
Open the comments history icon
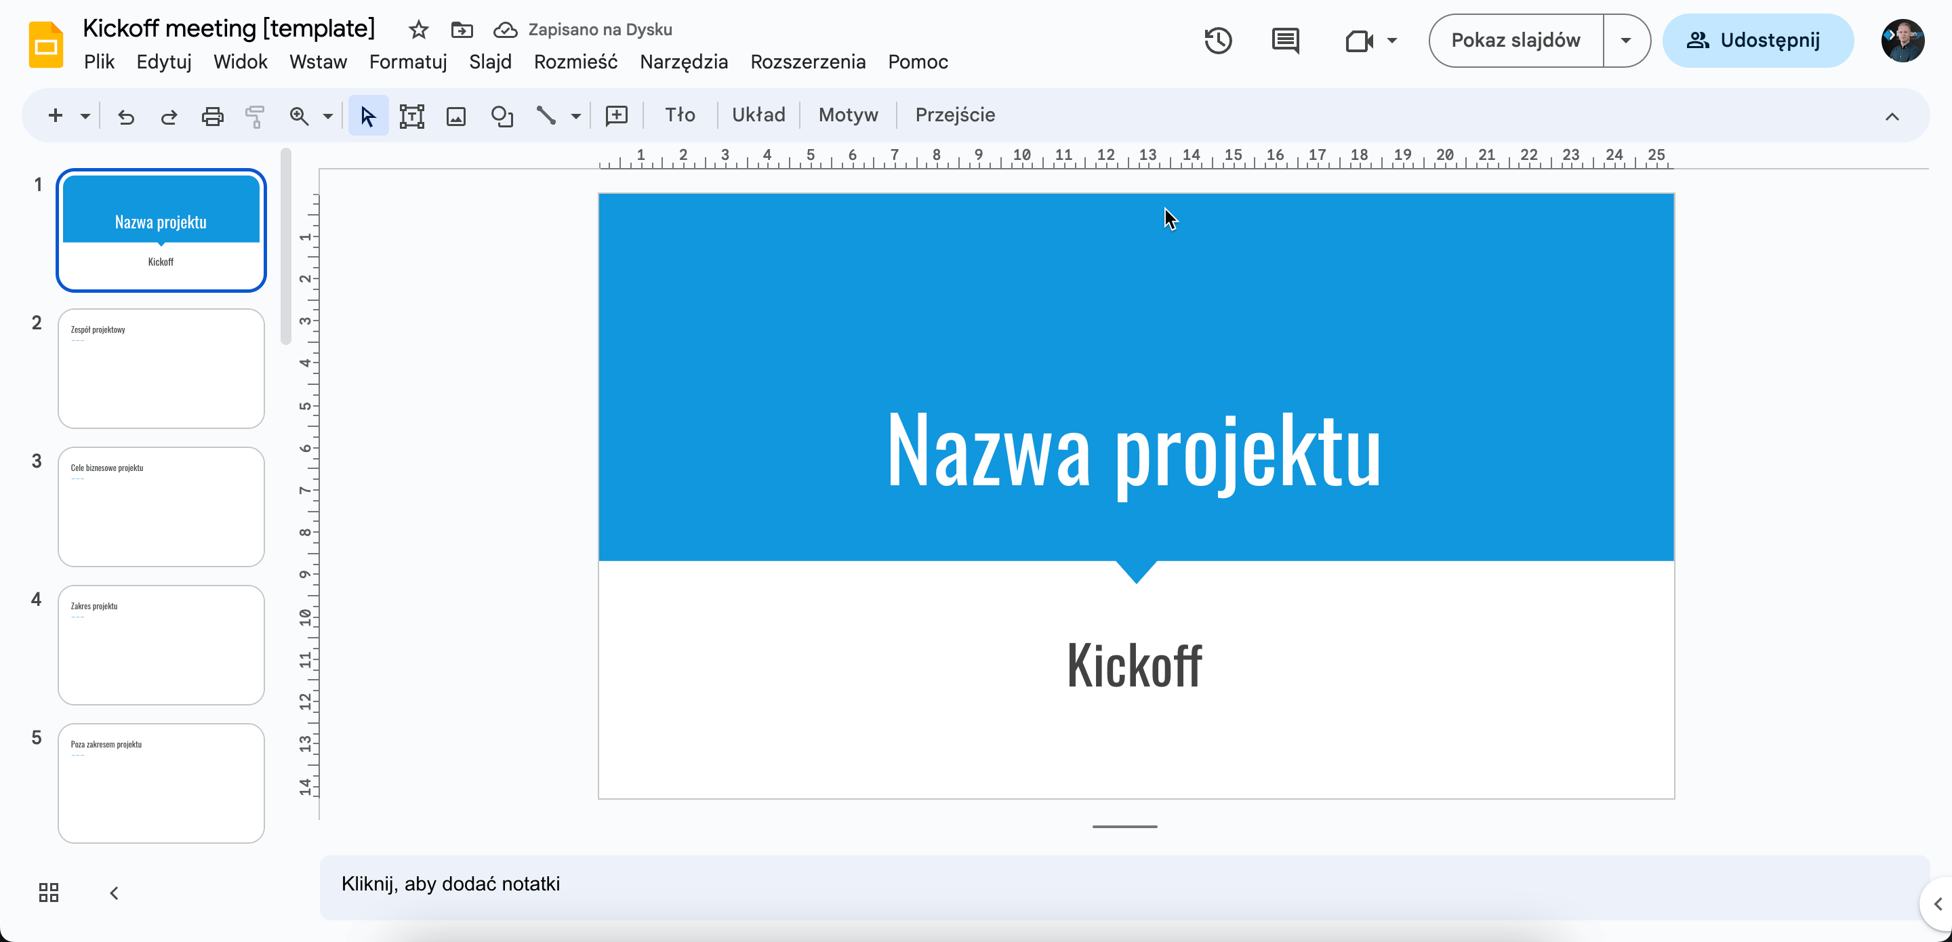click(1285, 41)
